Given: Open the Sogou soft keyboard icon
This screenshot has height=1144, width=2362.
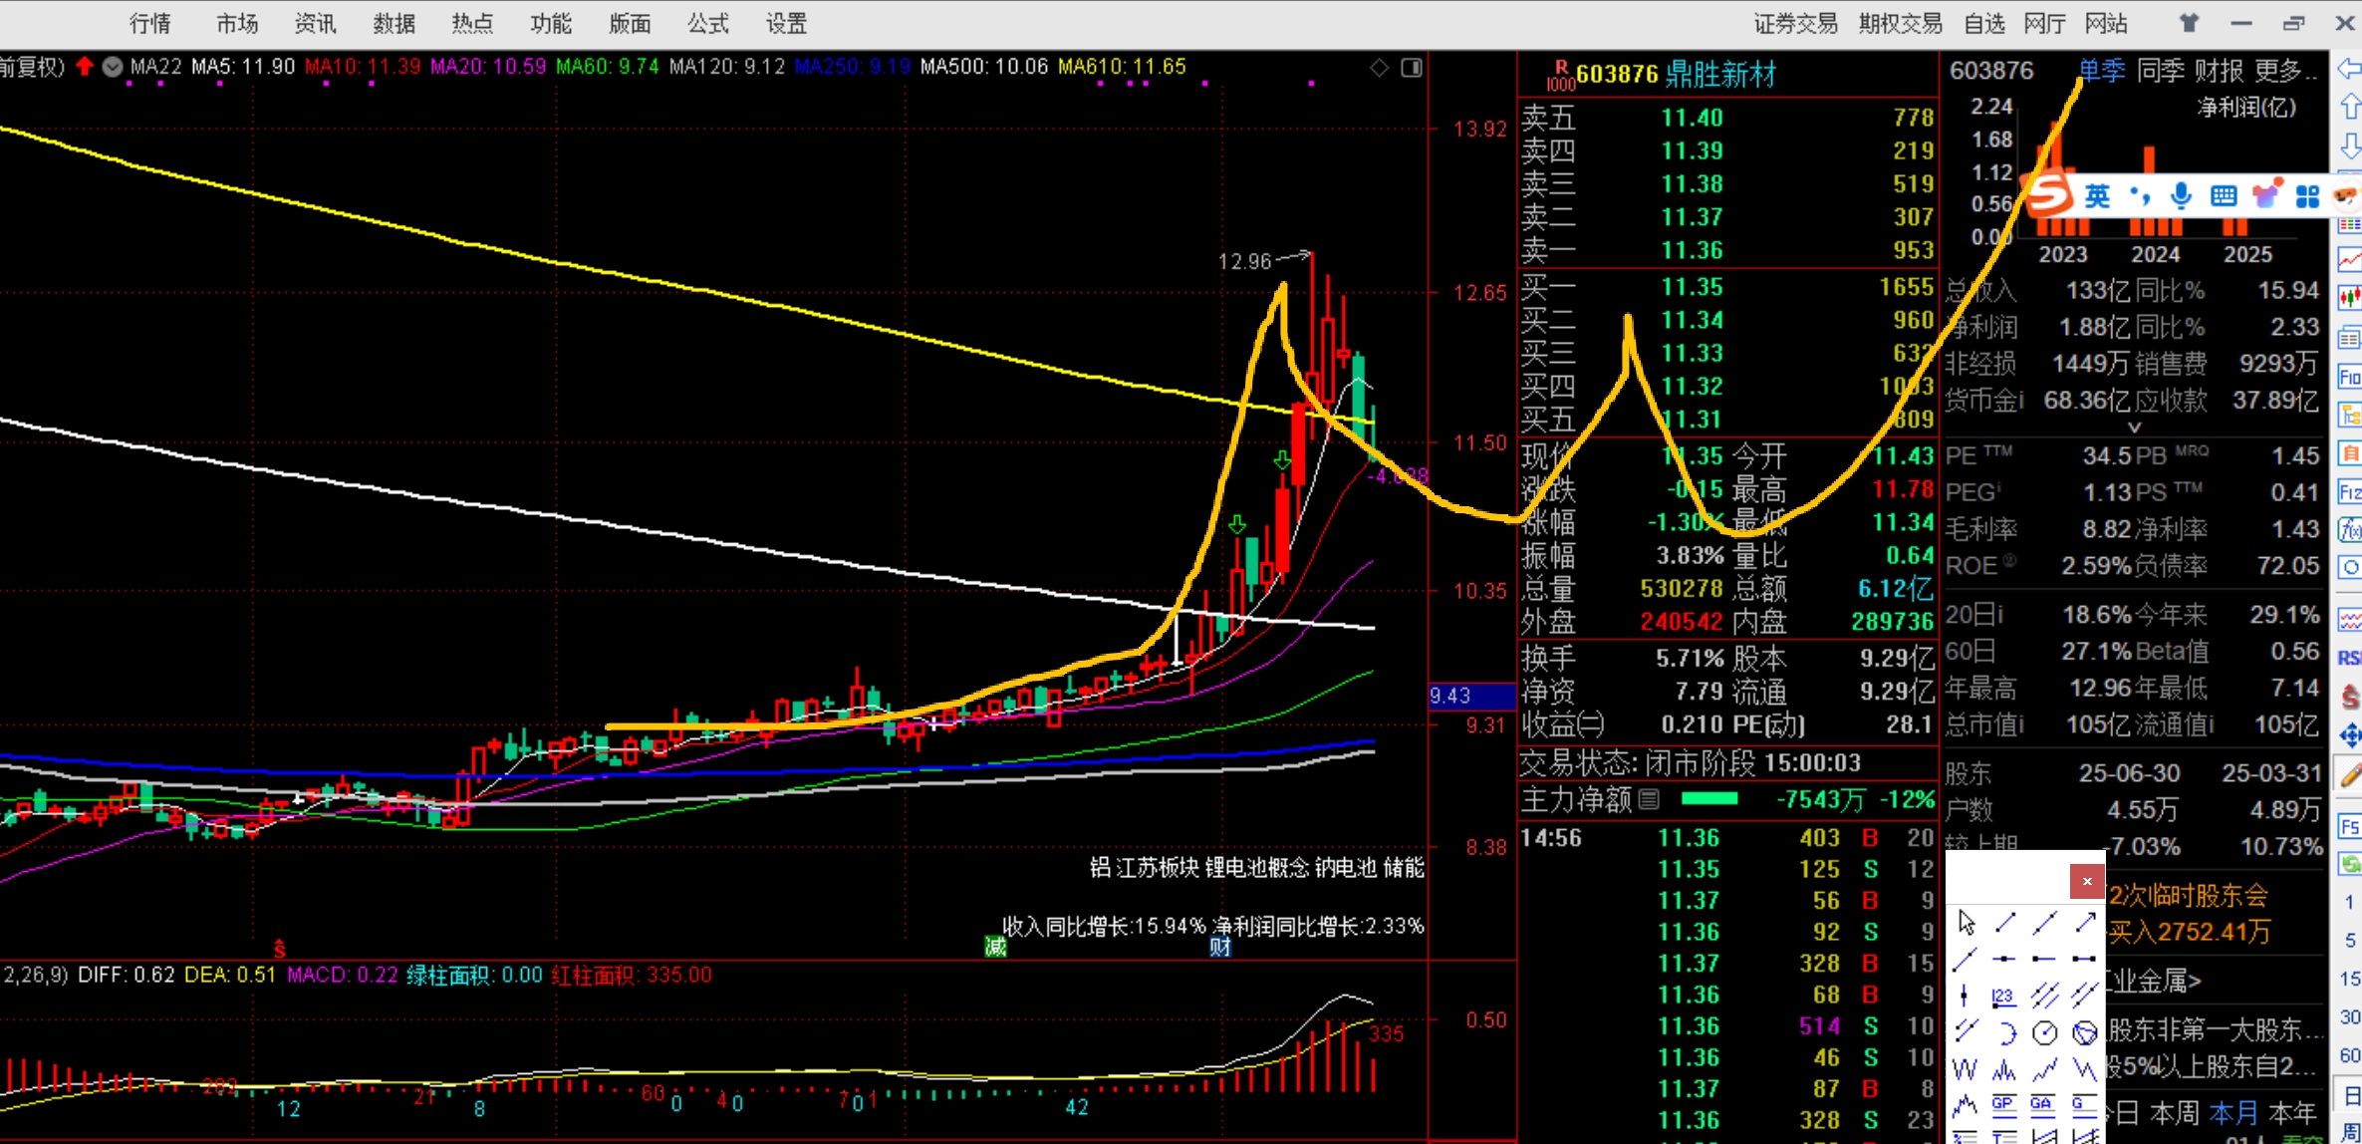Looking at the screenshot, I should (x=2224, y=195).
